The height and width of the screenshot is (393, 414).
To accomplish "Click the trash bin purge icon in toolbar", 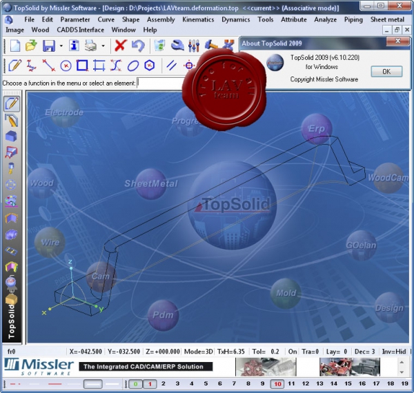I will 159,46.
